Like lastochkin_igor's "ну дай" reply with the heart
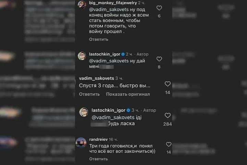The width and height of the screenshot is (247, 165). click(159, 59)
